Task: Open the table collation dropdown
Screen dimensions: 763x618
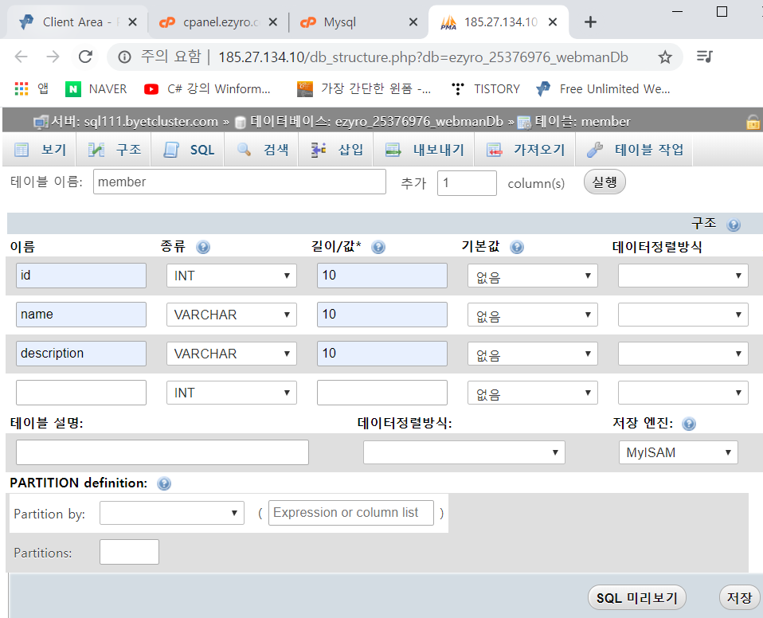Action: (x=464, y=452)
